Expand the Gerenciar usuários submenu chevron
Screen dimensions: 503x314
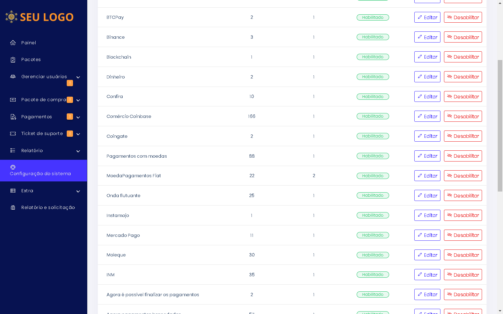click(x=78, y=77)
